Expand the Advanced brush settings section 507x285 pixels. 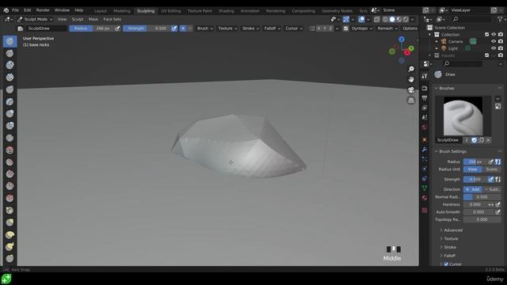[x=452, y=230]
